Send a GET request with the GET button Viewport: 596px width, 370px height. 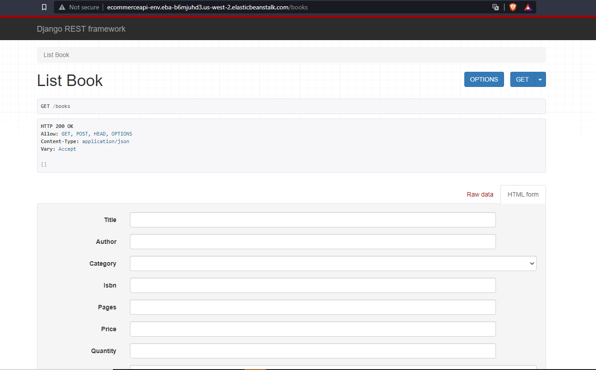[x=522, y=79]
